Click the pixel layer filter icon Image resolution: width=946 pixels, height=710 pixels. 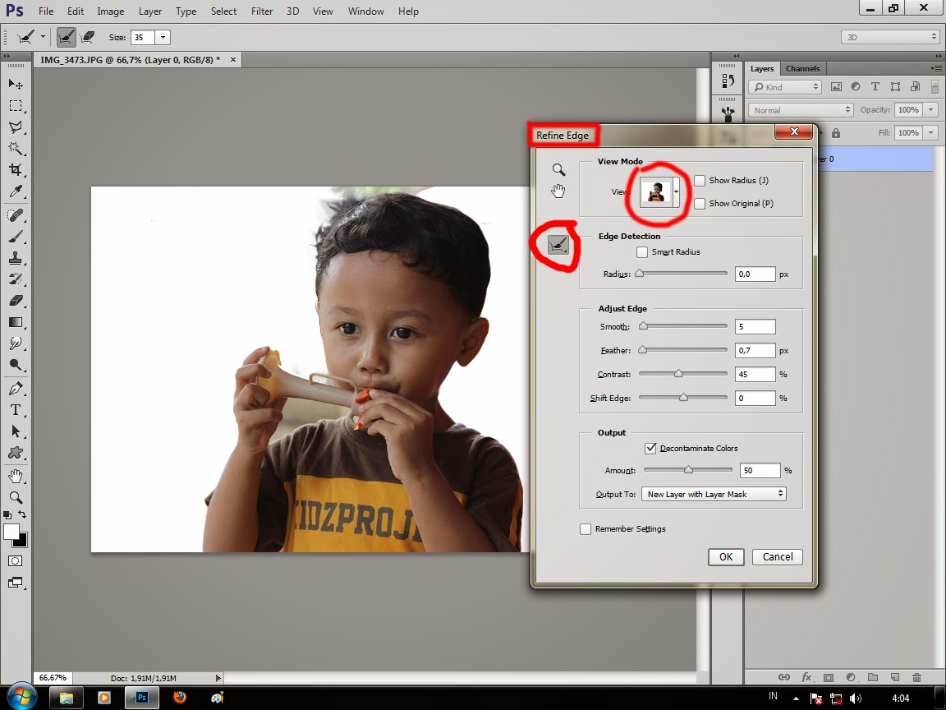pos(836,87)
